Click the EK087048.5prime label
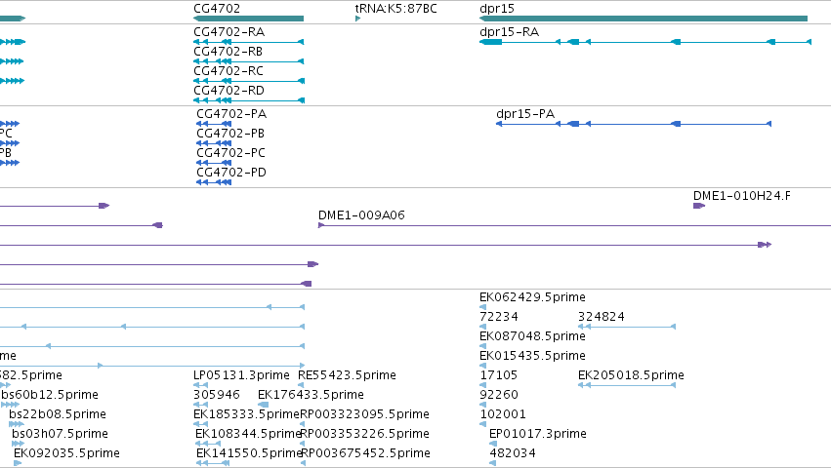 tap(532, 336)
